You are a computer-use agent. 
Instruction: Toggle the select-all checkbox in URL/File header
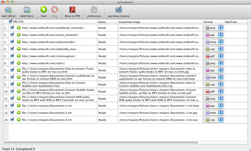(x=10, y=21)
